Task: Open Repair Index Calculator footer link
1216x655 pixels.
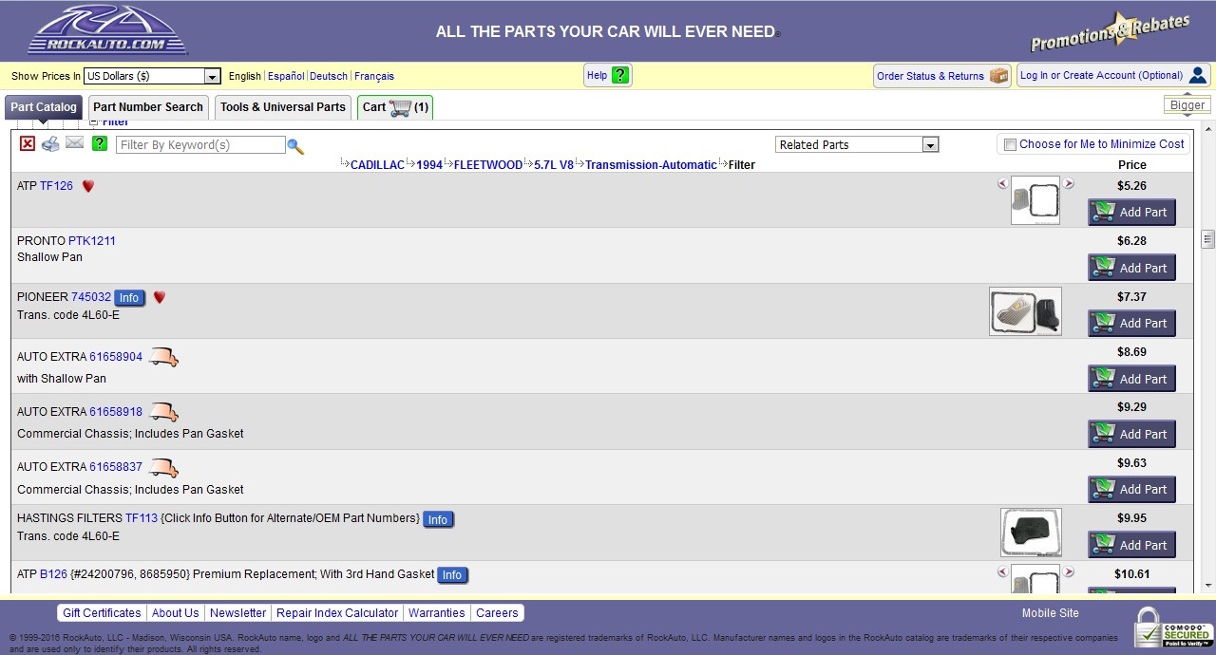Action: tap(337, 613)
